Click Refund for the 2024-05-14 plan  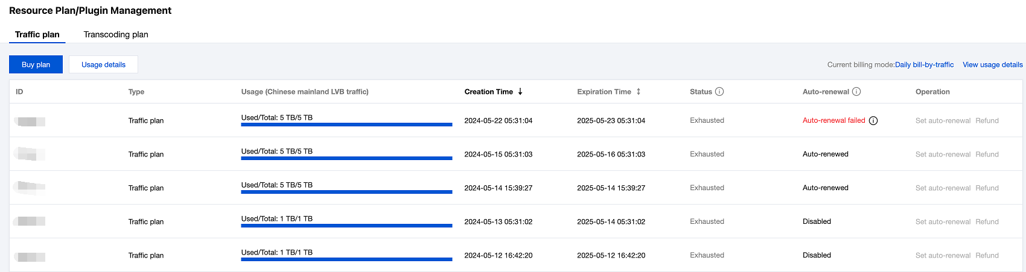987,188
